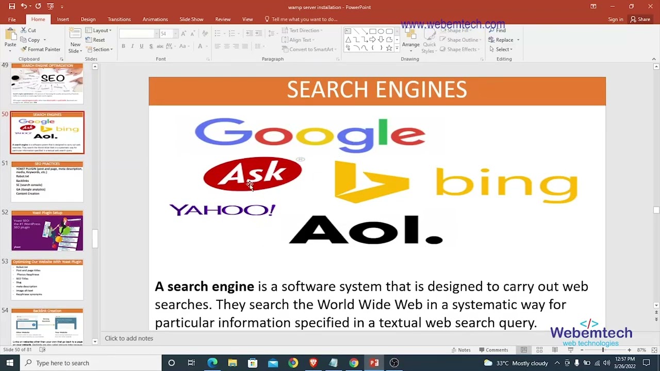Click the Save icon in quick access toolbar
Image resolution: width=660 pixels, height=371 pixels.
11,7
